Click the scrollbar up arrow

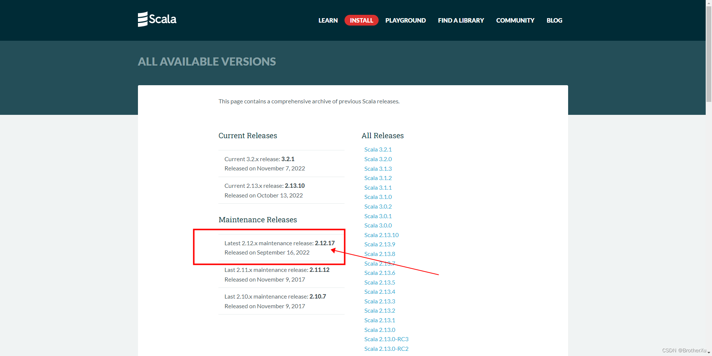coord(708,3)
